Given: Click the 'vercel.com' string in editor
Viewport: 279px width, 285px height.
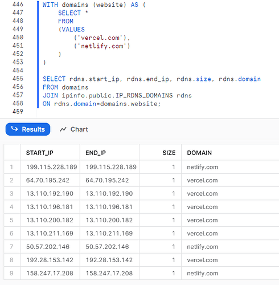Looking at the screenshot, I should [100, 38].
